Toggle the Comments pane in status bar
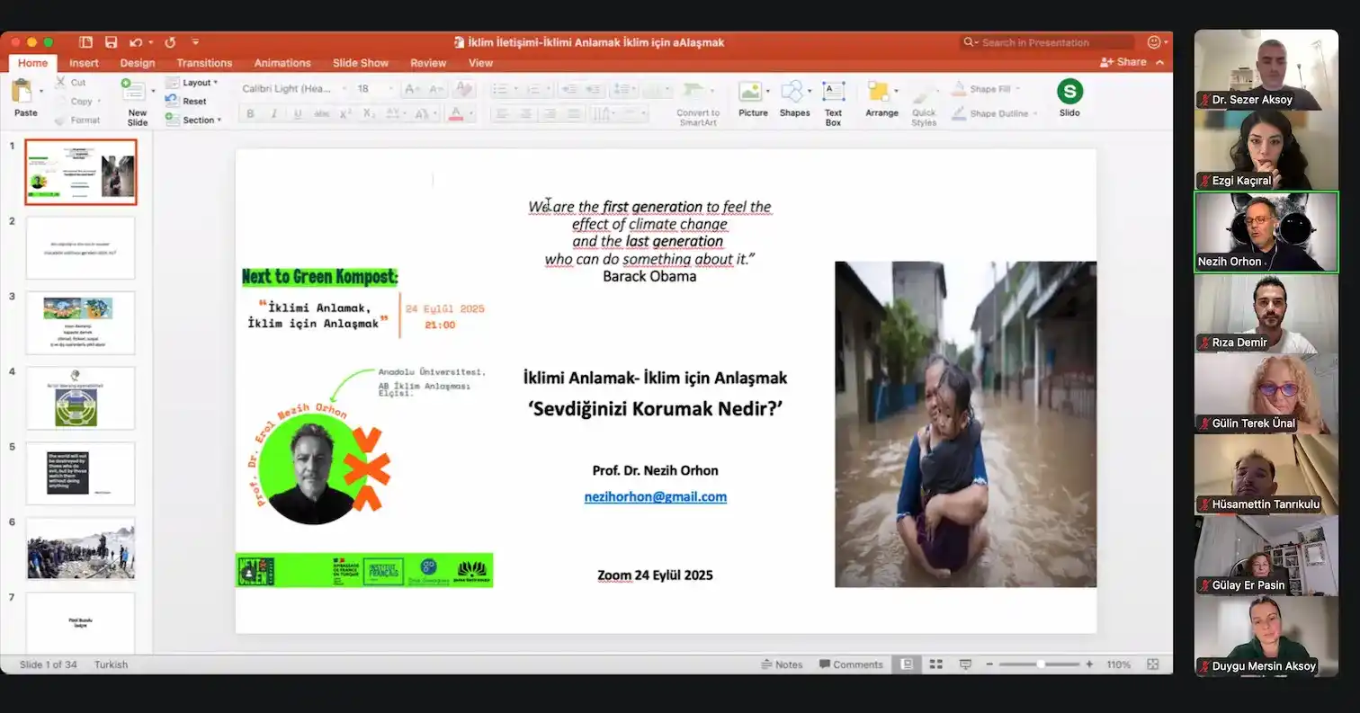1360x713 pixels. (x=851, y=664)
